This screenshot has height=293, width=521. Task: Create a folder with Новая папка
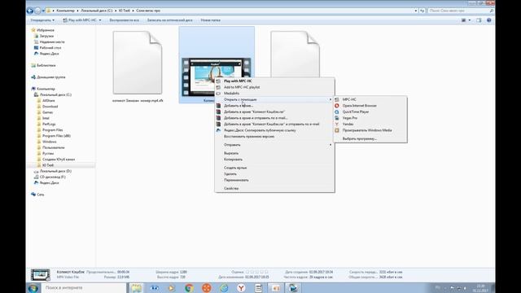click(210, 20)
